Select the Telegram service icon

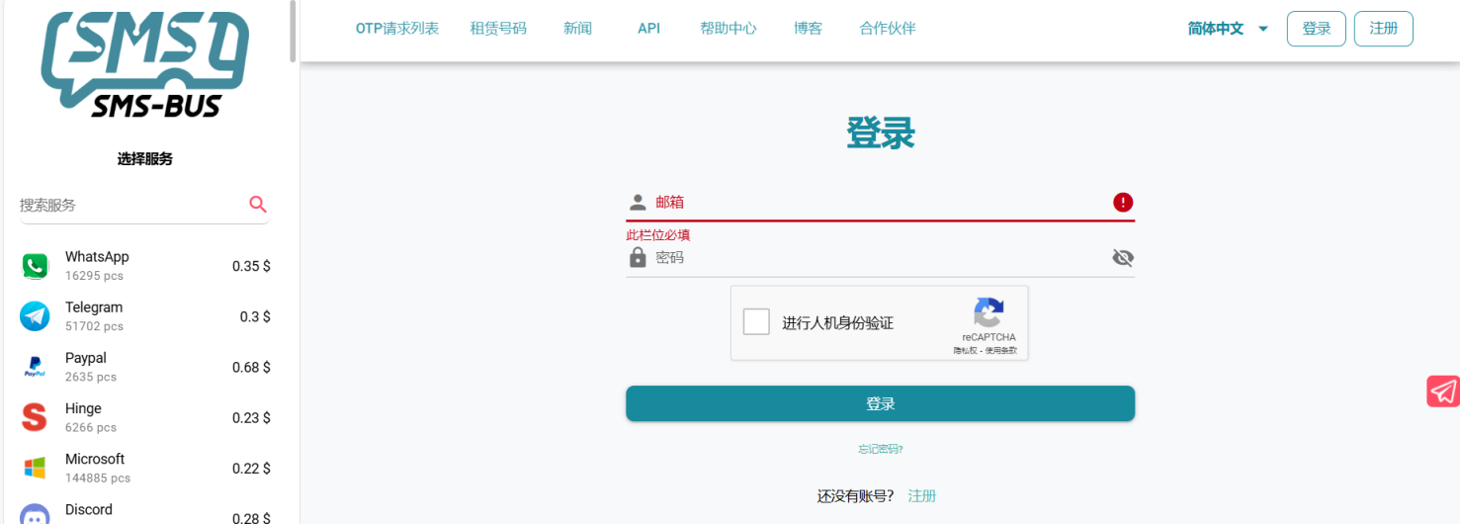[x=35, y=316]
